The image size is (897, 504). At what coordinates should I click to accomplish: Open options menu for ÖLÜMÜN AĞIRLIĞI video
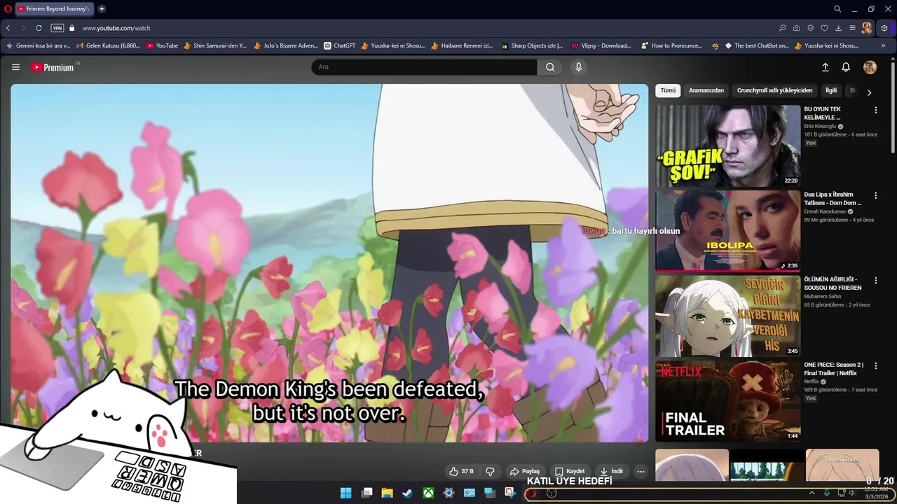pyautogui.click(x=875, y=280)
